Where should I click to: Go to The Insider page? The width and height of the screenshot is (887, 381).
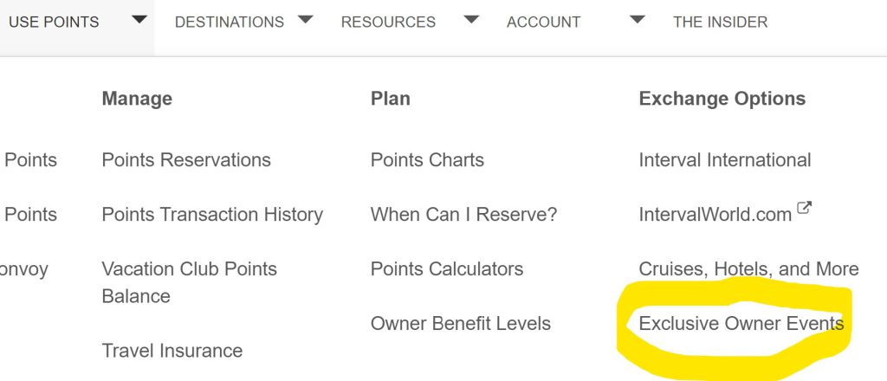[x=720, y=22]
